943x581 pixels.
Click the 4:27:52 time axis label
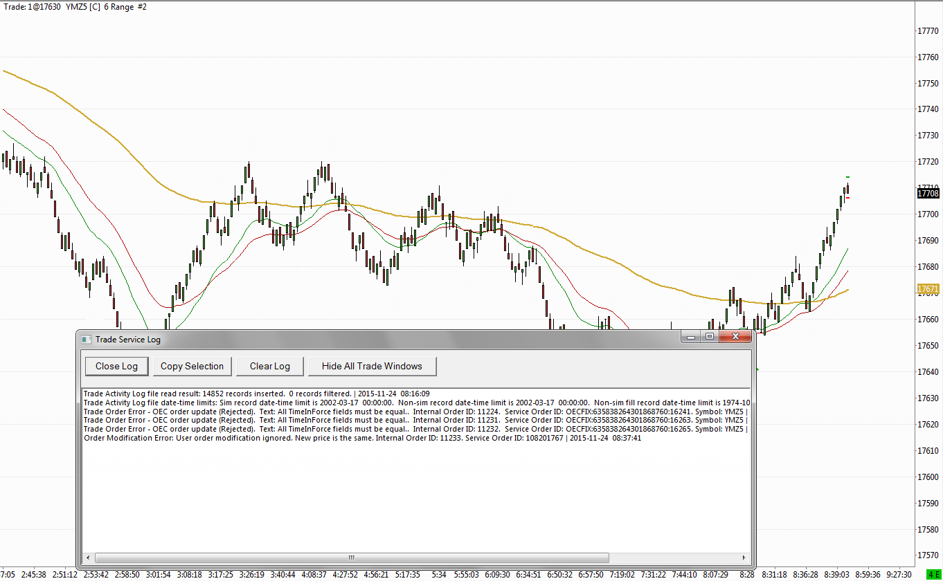coord(344,575)
